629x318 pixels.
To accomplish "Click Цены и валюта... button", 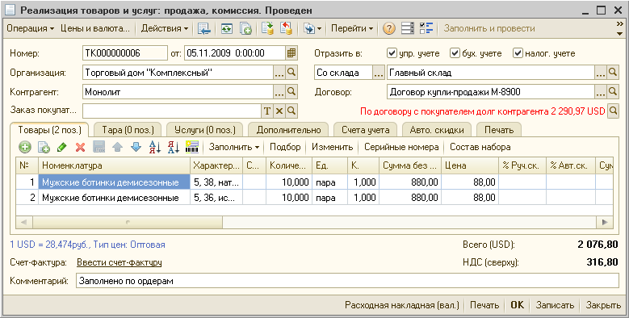I will pyautogui.click(x=95, y=28).
